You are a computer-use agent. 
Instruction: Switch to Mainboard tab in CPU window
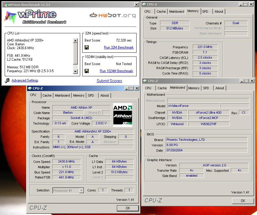pos(62,95)
